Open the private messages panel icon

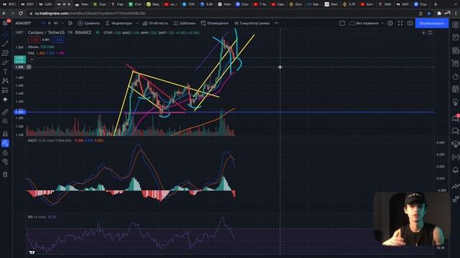(x=455, y=130)
